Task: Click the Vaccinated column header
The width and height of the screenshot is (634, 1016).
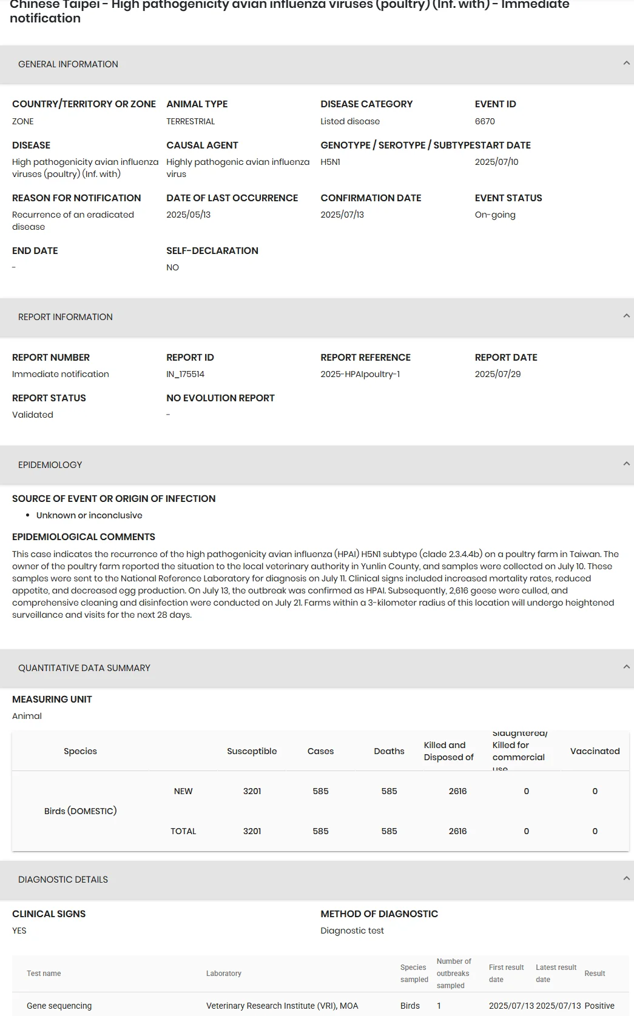Action: click(x=595, y=751)
